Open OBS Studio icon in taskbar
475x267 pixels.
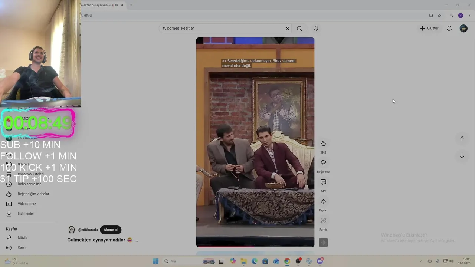coord(298,261)
